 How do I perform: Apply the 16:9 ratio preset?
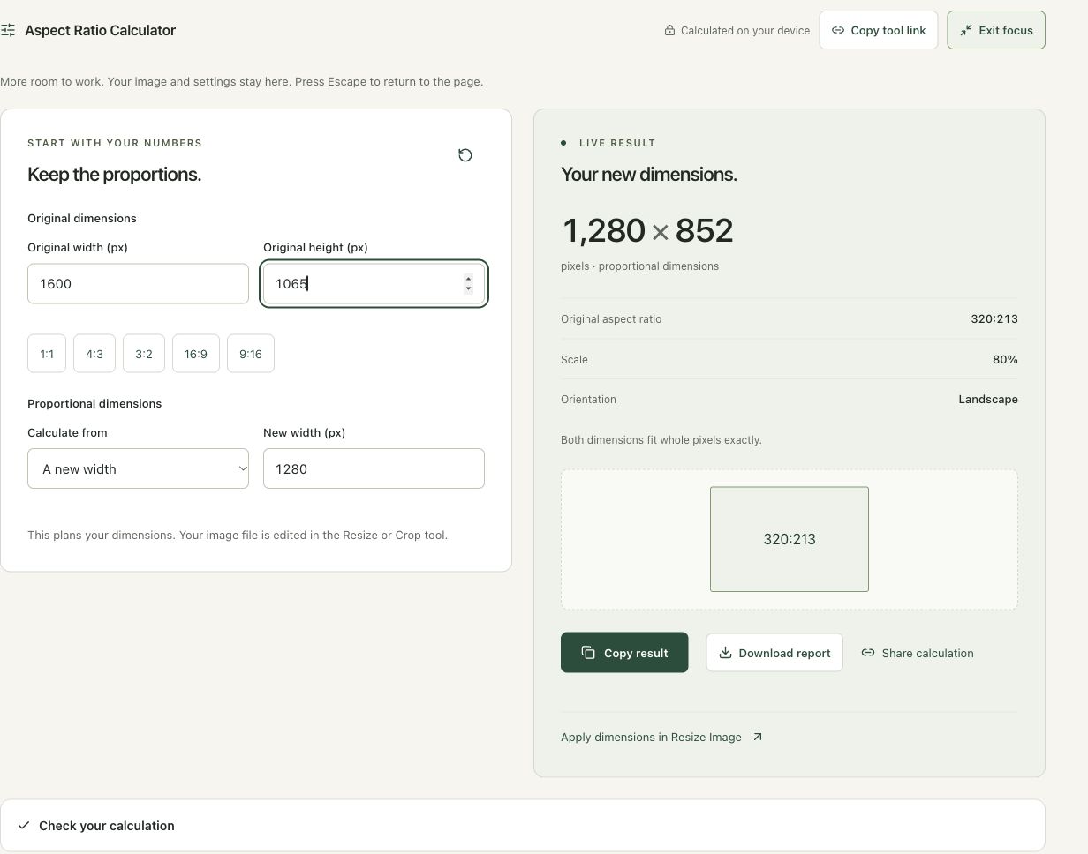(x=196, y=354)
